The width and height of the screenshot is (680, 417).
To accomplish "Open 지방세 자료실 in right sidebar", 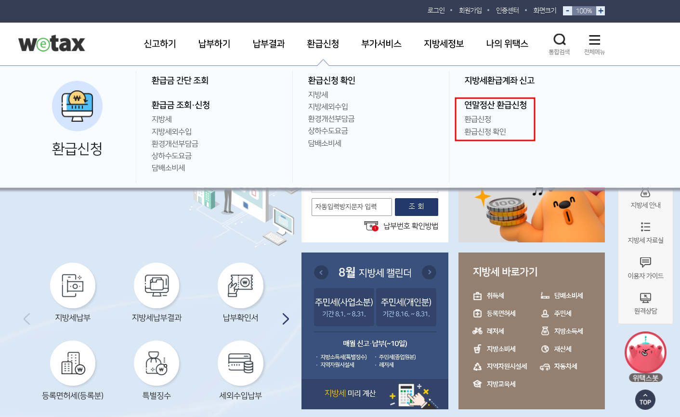I will (645, 233).
